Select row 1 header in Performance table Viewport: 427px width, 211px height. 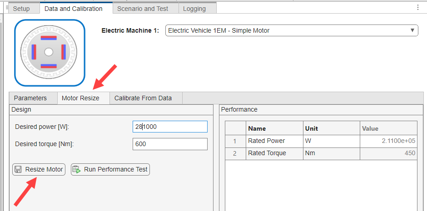[x=235, y=141]
